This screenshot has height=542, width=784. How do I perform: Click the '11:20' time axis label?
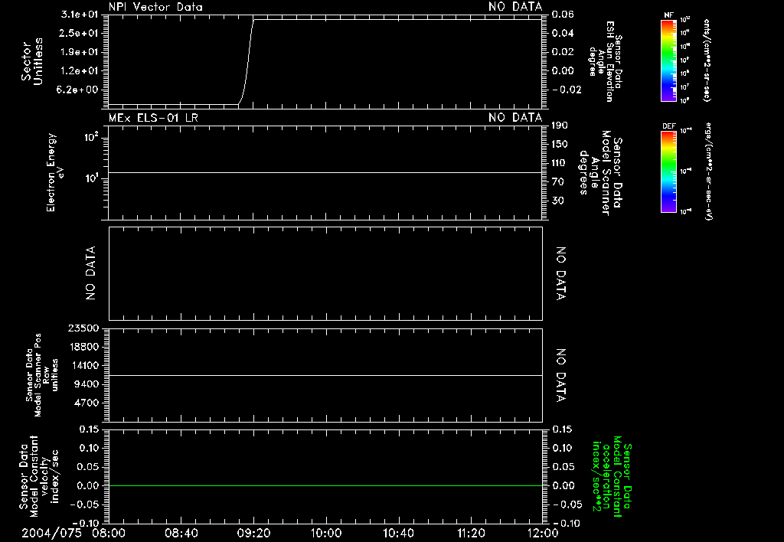click(471, 533)
